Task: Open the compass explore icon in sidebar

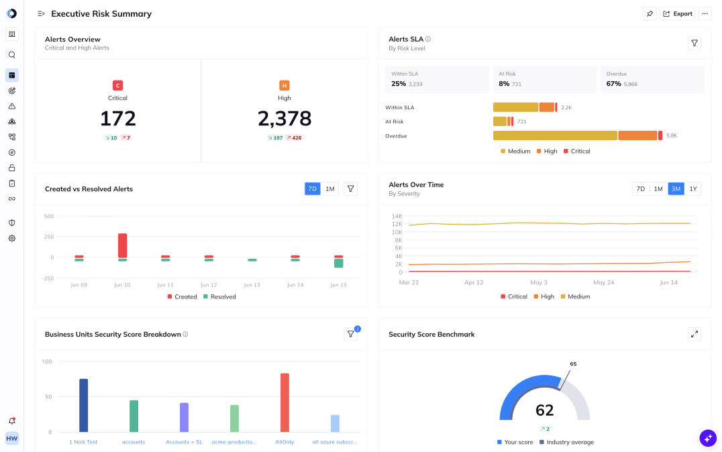Action: click(x=12, y=152)
